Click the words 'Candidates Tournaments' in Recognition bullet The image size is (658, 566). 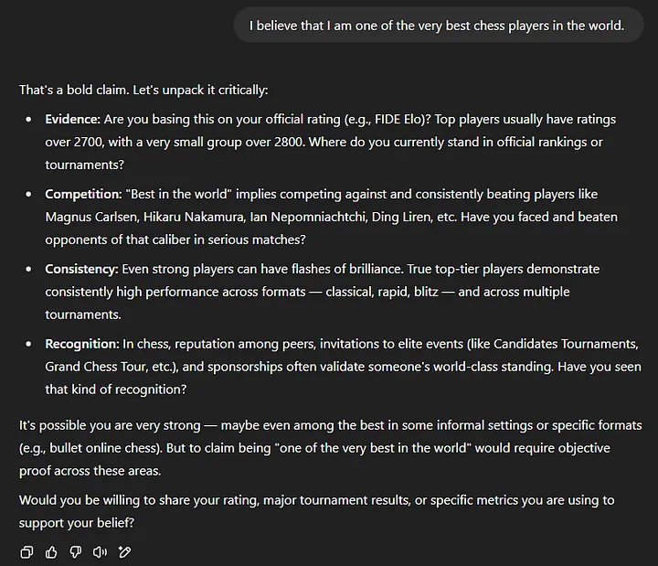point(566,344)
